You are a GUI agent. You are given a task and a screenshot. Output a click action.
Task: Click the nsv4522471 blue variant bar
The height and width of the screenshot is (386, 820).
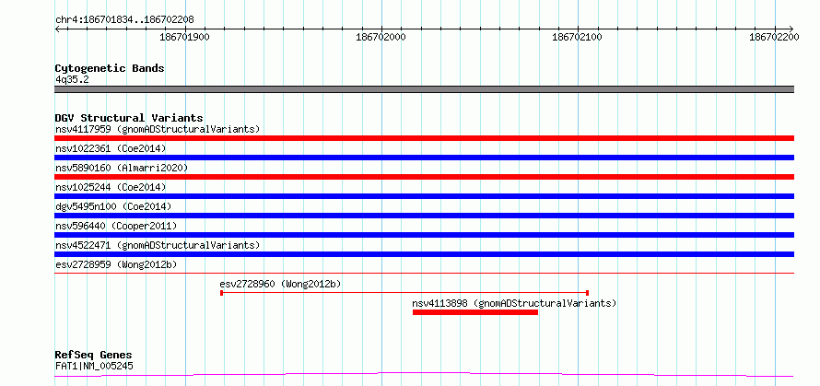(x=424, y=254)
